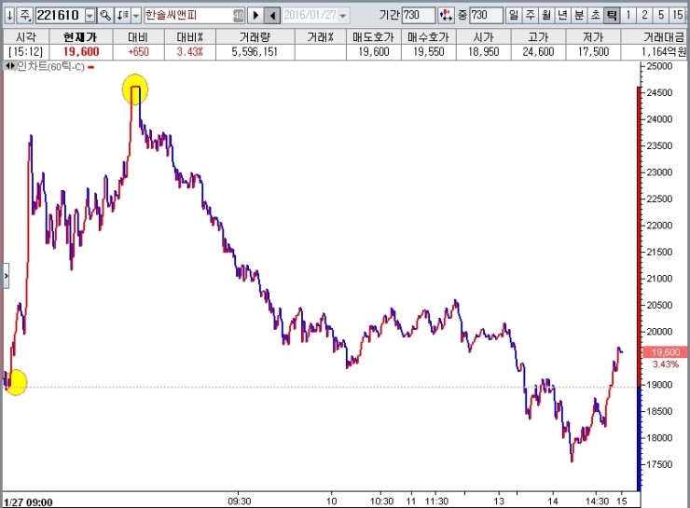Expand the dropdown next to sort icon
The width and height of the screenshot is (690, 508).
[136, 16]
